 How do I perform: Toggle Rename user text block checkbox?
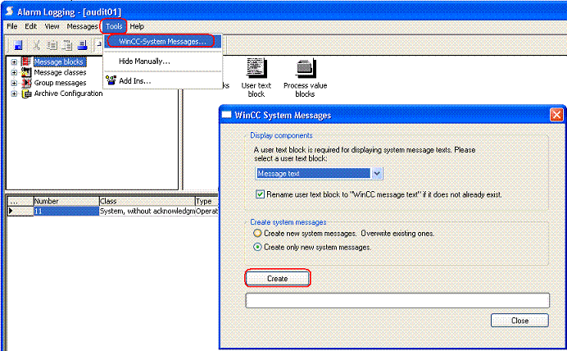point(260,194)
